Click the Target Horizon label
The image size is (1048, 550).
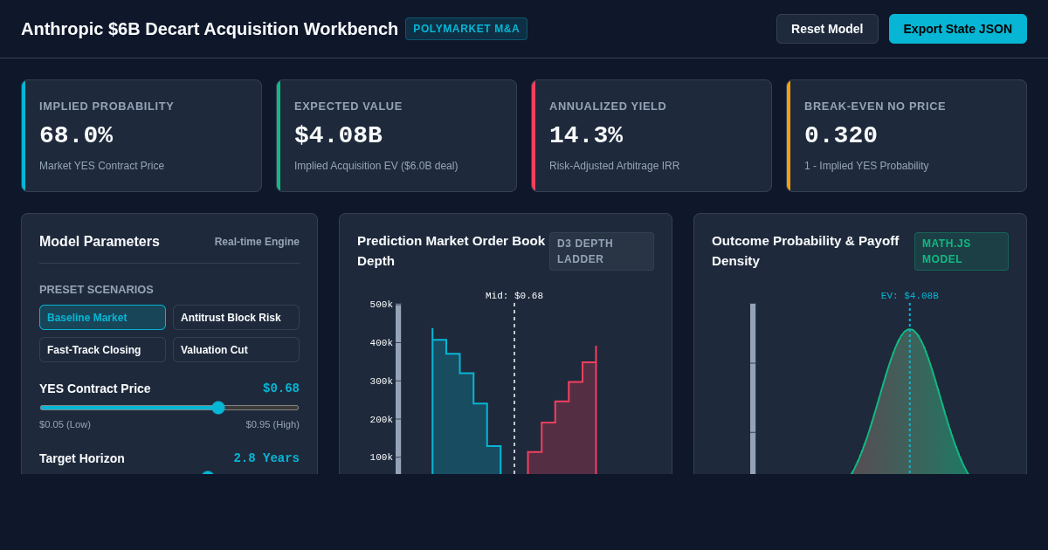tap(82, 458)
